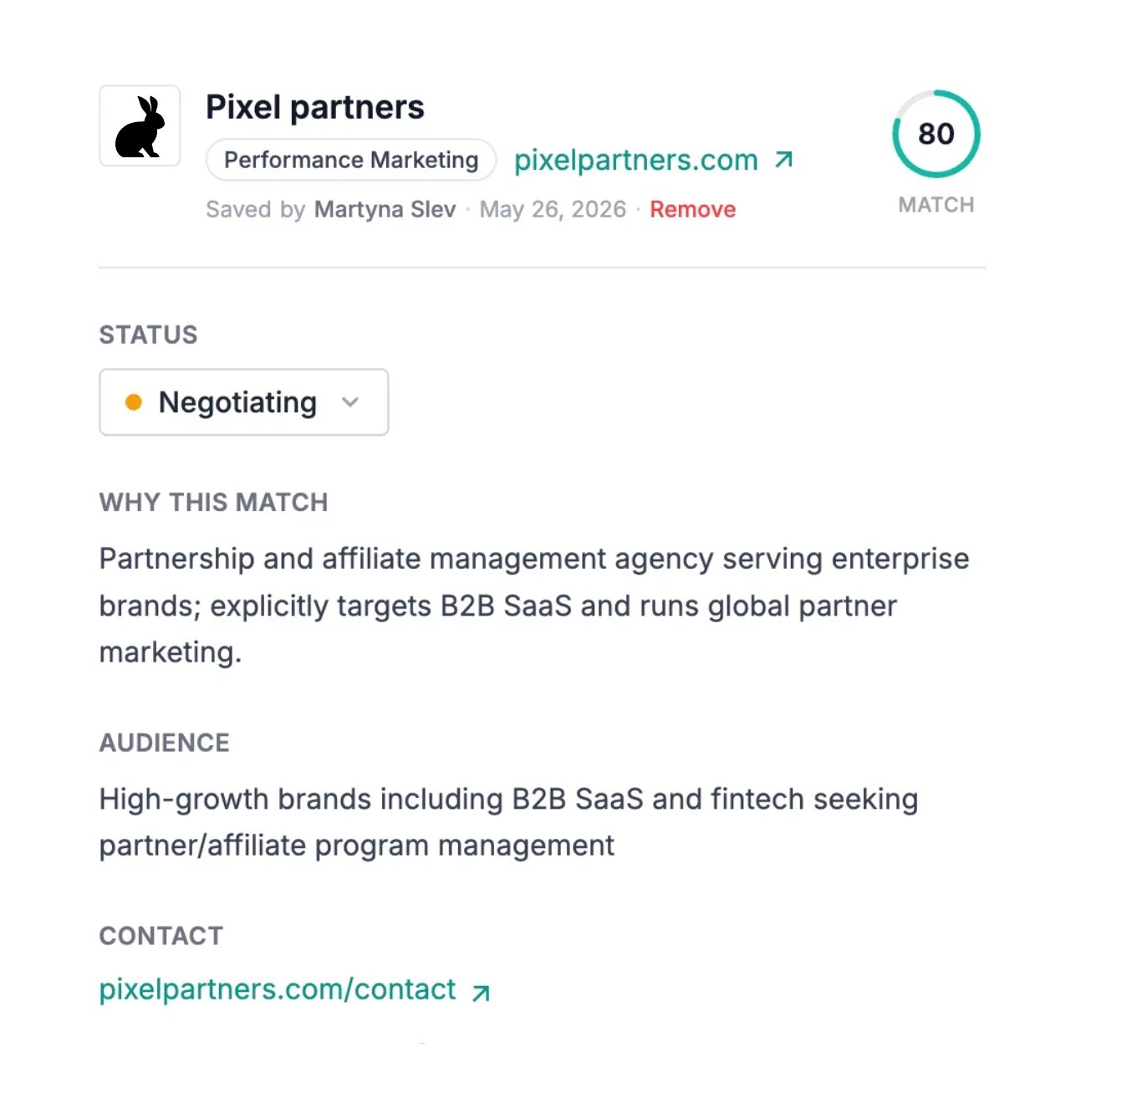Click the May 26, 2026 saved date
Screen dimensions: 1127x1109
pyautogui.click(x=553, y=209)
